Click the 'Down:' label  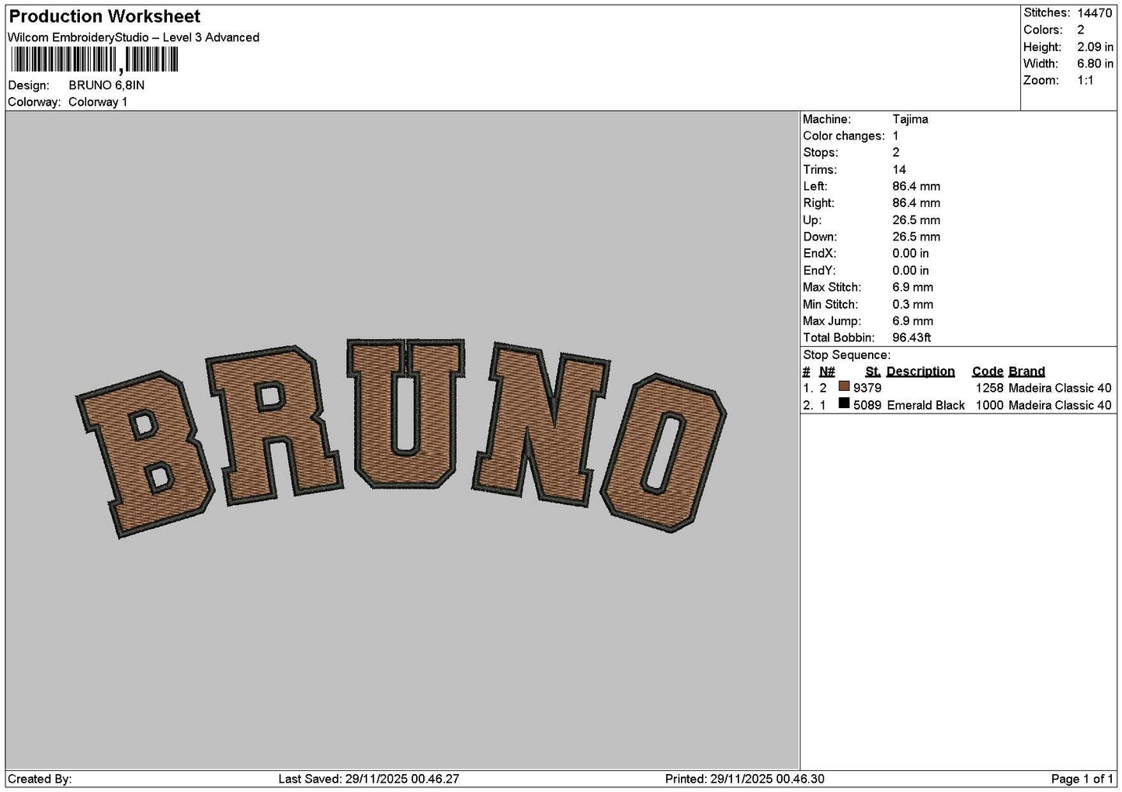pos(820,237)
